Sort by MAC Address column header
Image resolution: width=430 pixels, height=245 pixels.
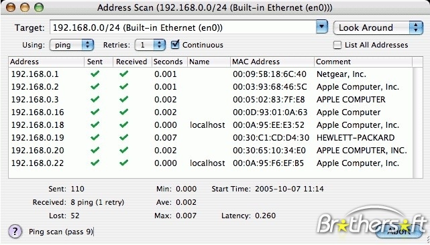[272, 62]
